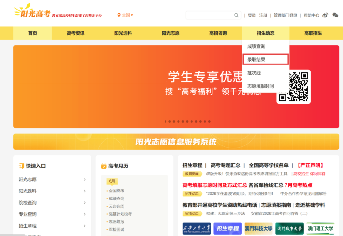This screenshot has height=236, width=343.
Task: Click 西安工业大学 logo tile
Action: point(197,229)
